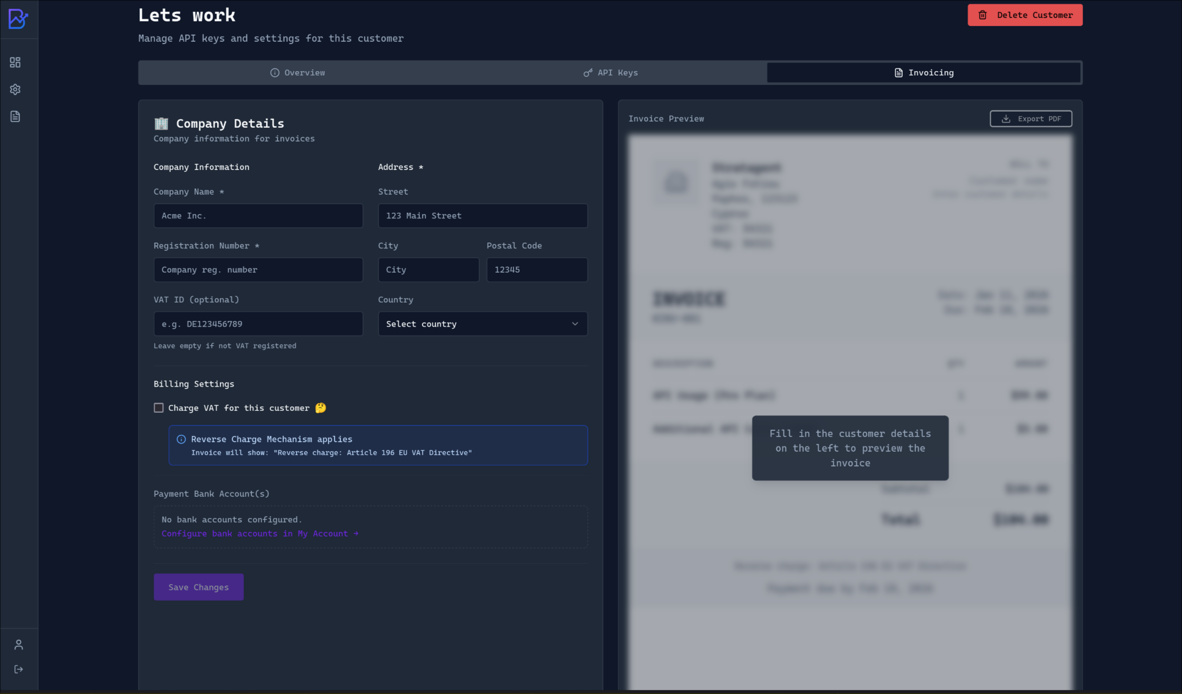The width and height of the screenshot is (1182, 694).
Task: Follow Configure bank accounts in My Account link
Action: 260,533
